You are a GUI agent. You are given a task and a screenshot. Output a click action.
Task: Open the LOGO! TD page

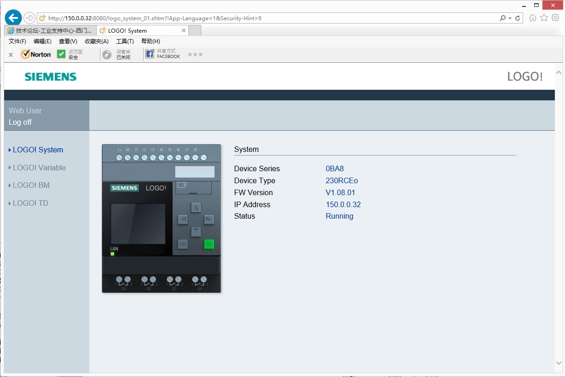pos(30,203)
